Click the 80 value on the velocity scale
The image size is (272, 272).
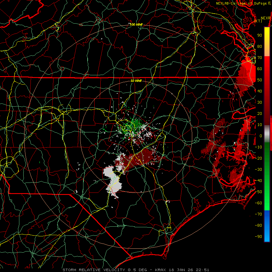click(260, 46)
